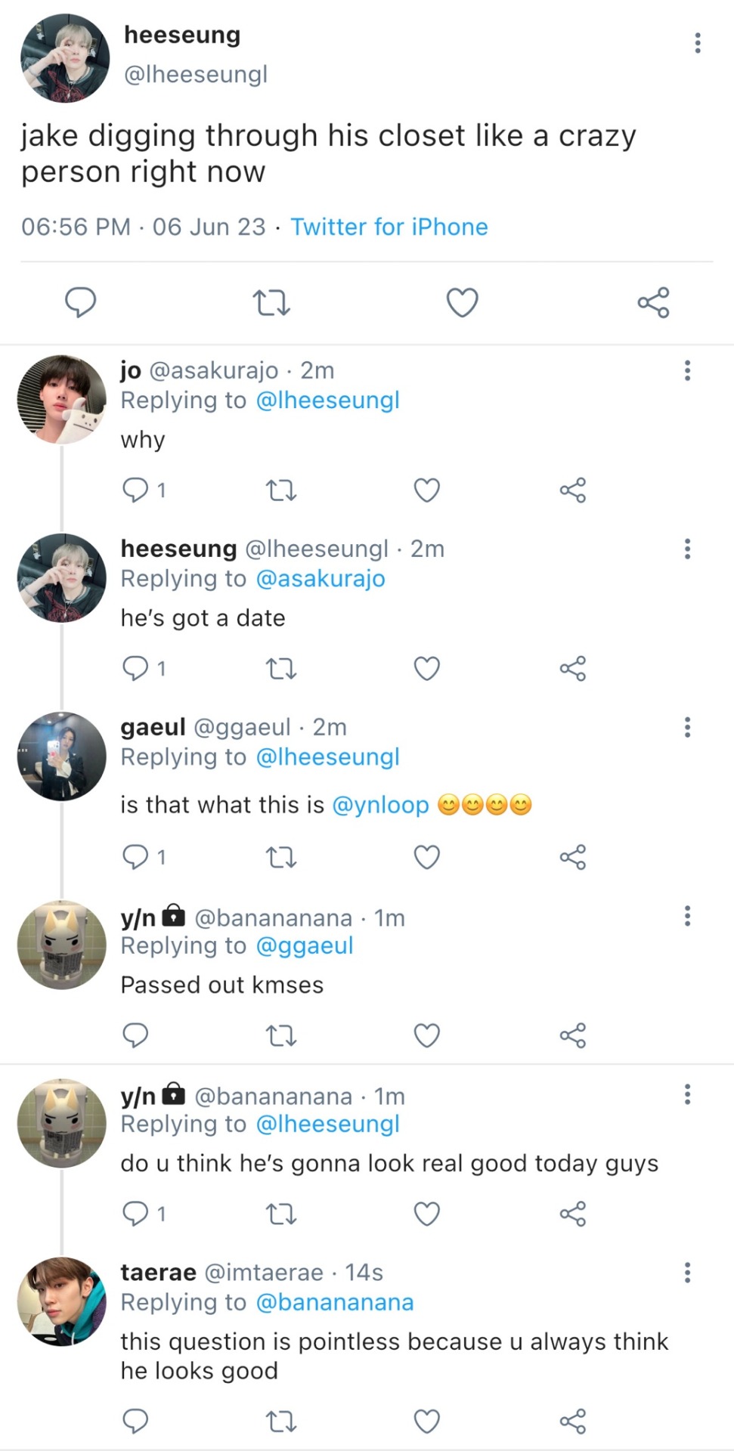Open more options on main tweet
The image size is (734, 1451).
tap(697, 43)
